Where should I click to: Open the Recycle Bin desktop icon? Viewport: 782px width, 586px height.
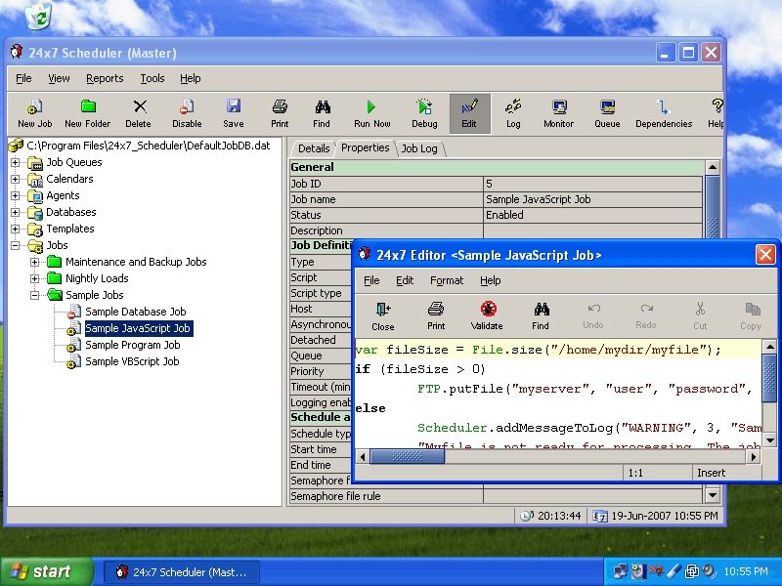39,15
